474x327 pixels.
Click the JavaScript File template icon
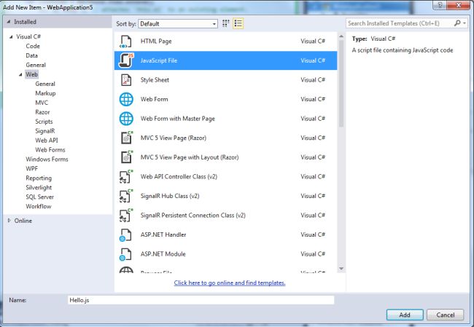125,60
